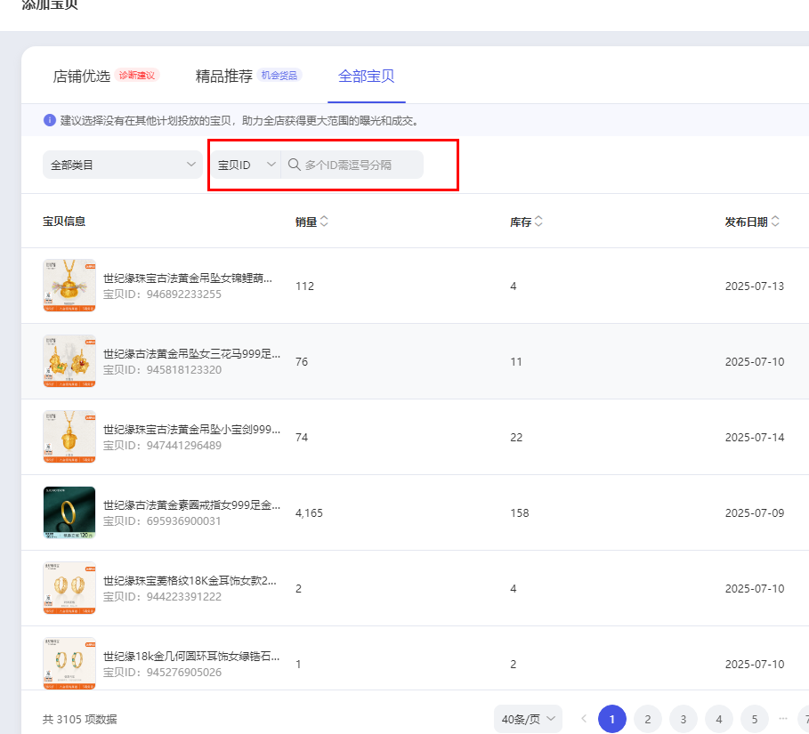Select the 全部宝贝 tab
Image resolution: width=809 pixels, height=734 pixels.
point(366,76)
